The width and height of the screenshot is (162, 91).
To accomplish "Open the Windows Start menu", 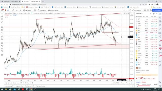I will (2, 89).
